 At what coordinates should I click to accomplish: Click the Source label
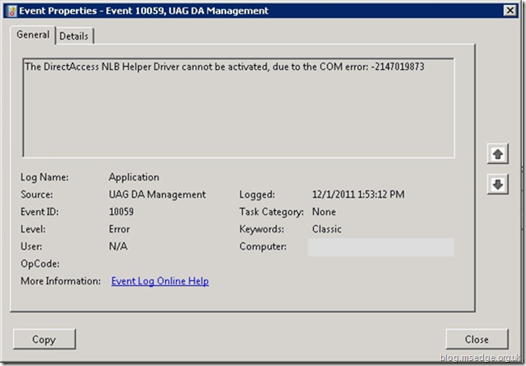click(x=36, y=195)
